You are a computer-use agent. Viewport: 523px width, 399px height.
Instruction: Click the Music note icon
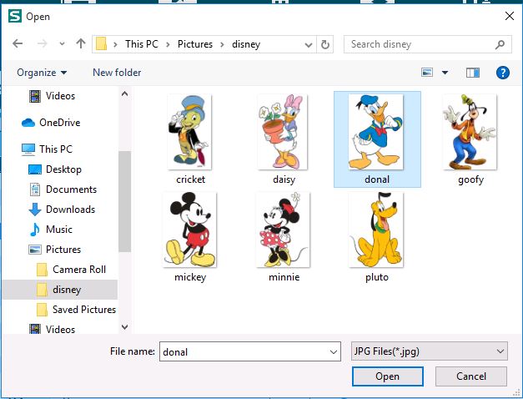pyautogui.click(x=35, y=230)
